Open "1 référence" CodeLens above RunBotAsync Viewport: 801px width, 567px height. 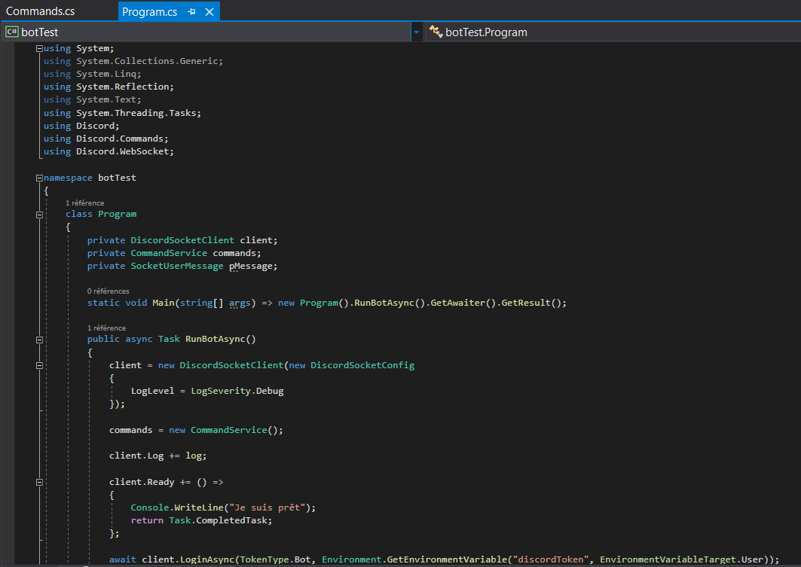[x=106, y=328]
